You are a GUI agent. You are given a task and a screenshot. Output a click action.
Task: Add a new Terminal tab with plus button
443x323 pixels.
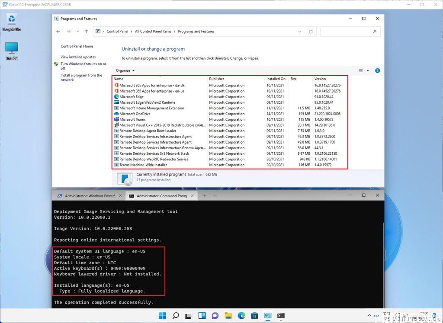coord(205,196)
